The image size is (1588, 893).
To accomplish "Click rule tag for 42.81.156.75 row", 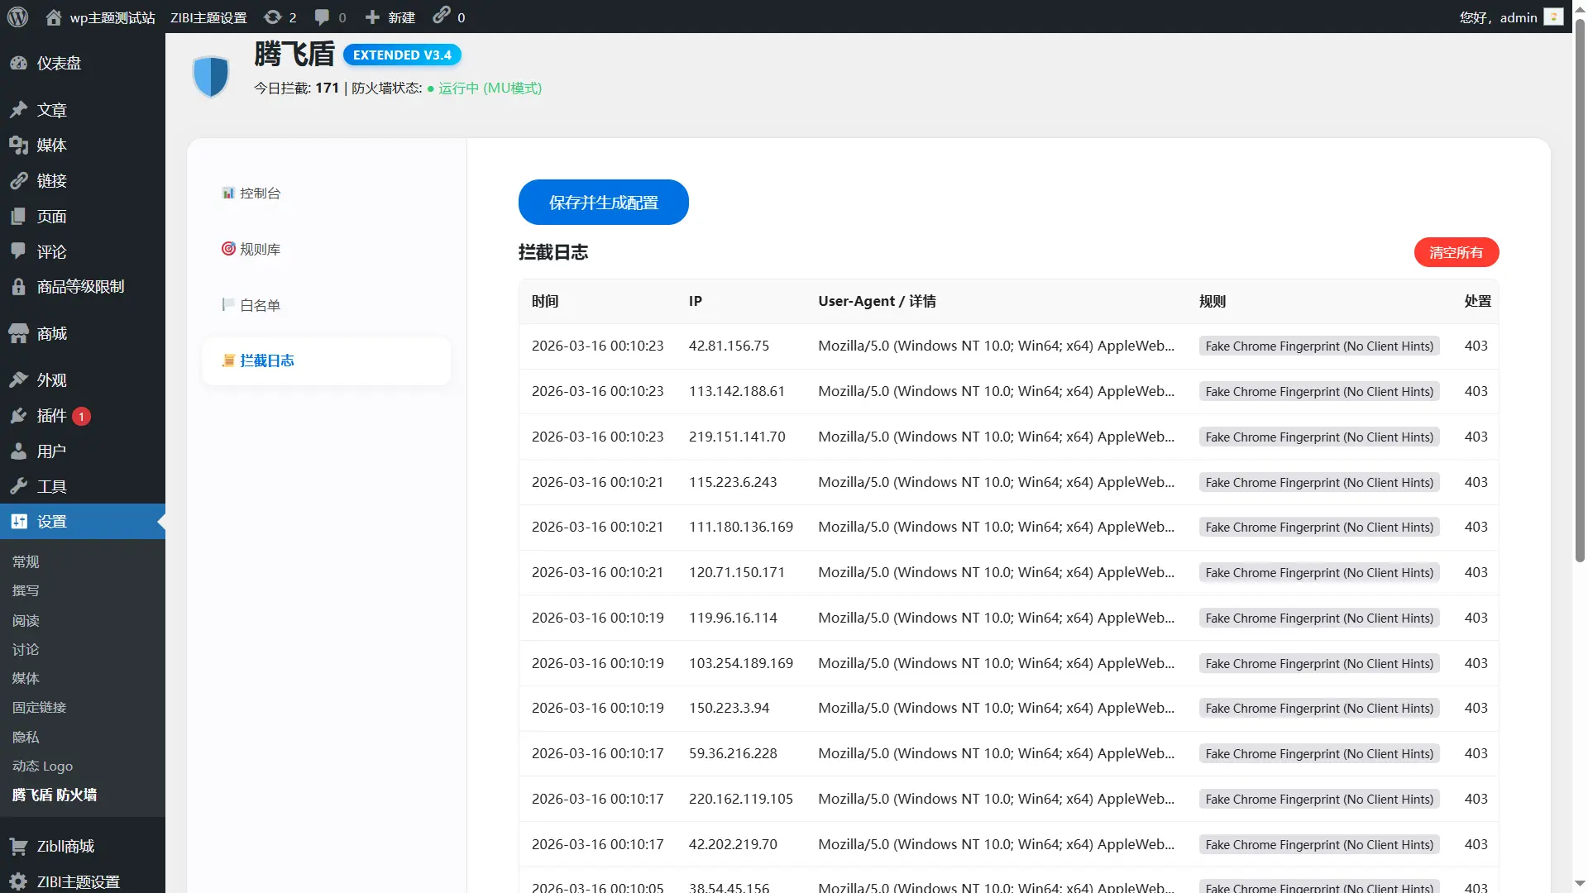I will [x=1318, y=346].
